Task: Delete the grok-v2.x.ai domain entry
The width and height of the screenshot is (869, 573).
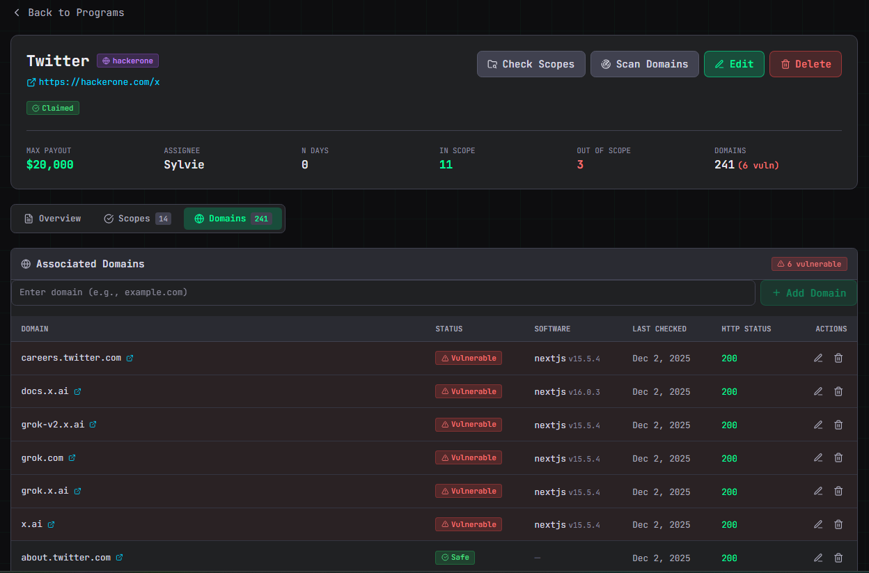Action: click(838, 425)
